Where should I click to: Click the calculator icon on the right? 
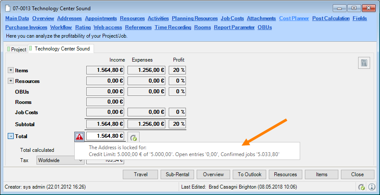364,63
